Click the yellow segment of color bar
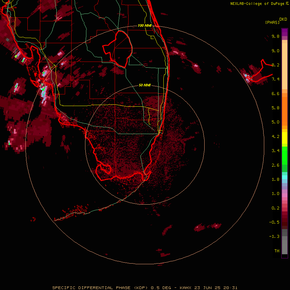This screenshot has height=290, width=290. 285,138
